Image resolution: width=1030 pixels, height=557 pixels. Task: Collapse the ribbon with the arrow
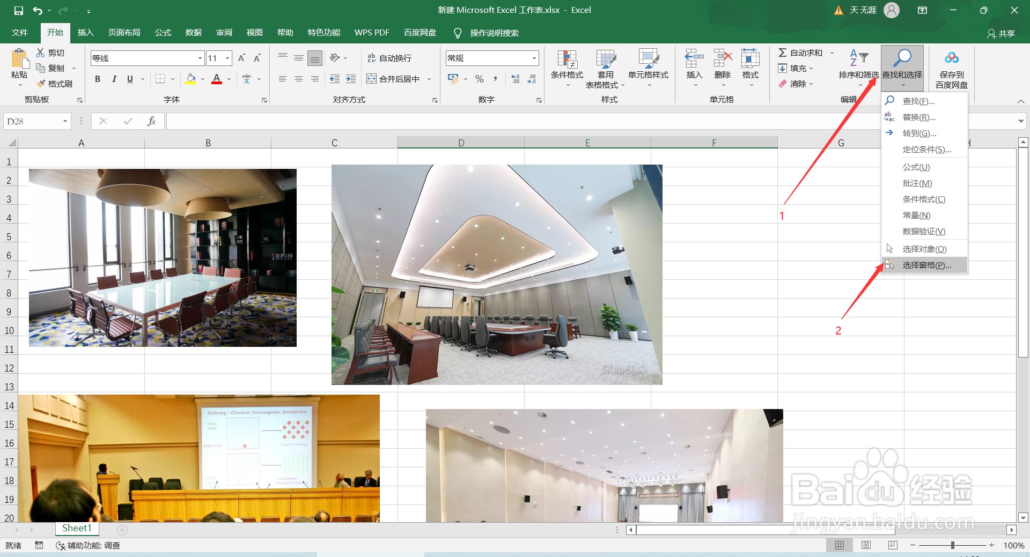coord(1021,101)
